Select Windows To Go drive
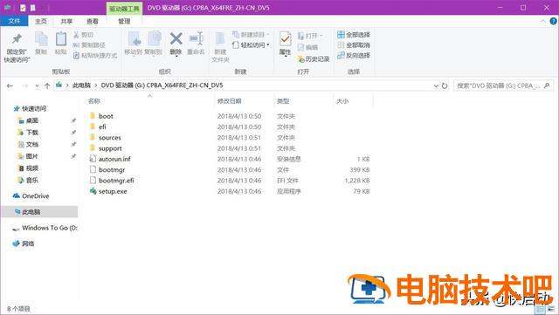 click(49, 228)
